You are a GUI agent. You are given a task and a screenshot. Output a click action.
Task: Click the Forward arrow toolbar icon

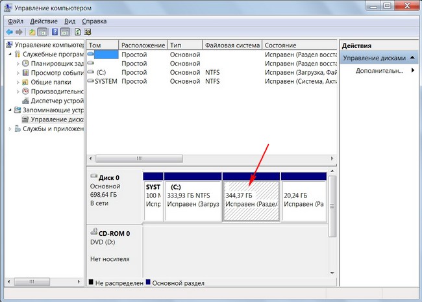point(19,32)
